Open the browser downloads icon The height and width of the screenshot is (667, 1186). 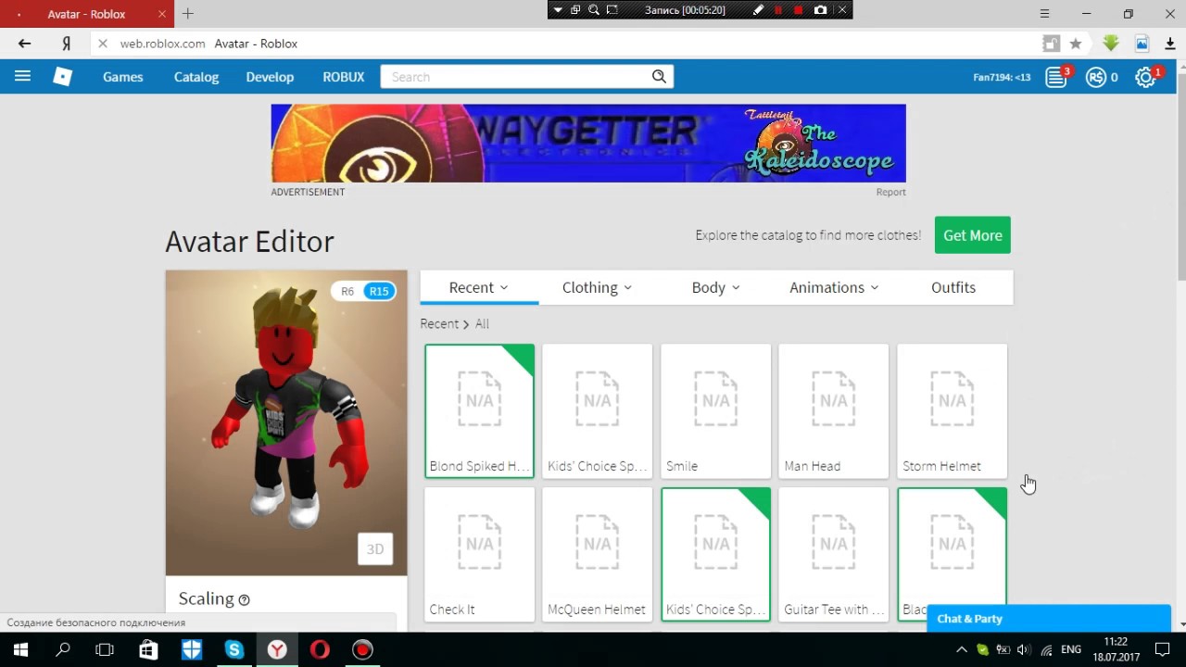(x=1170, y=44)
